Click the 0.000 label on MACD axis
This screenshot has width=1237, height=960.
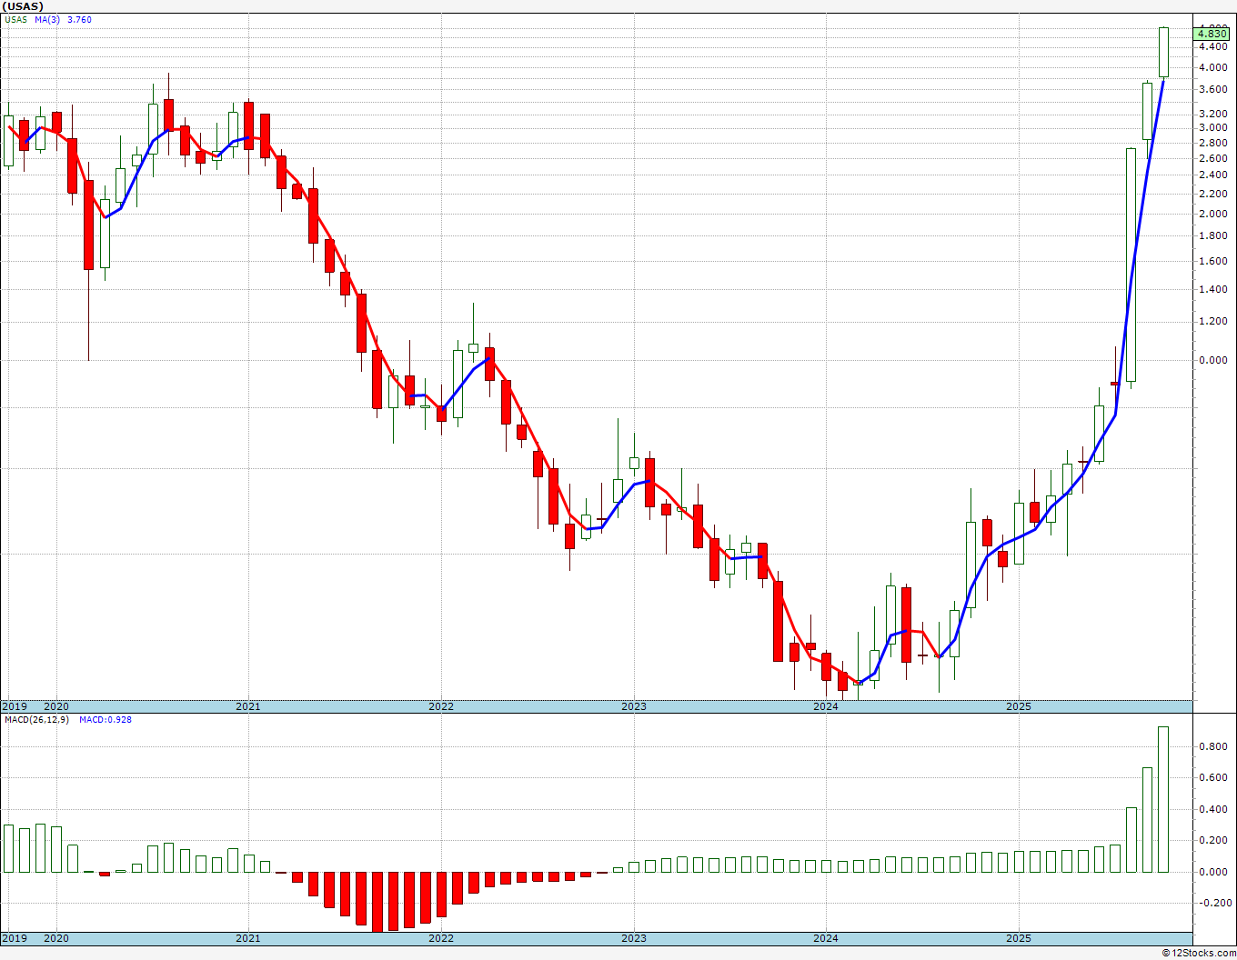click(1212, 872)
